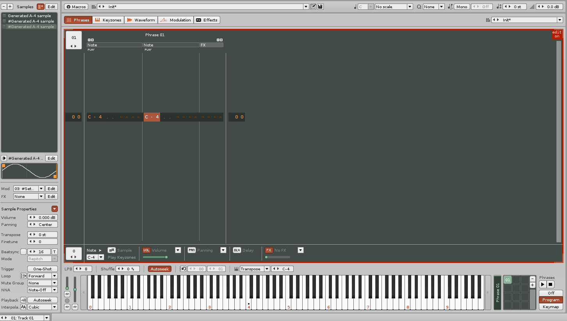Viewport: 567px width, 321px height.
Task: Adjust the No FX slider
Action: (278, 257)
